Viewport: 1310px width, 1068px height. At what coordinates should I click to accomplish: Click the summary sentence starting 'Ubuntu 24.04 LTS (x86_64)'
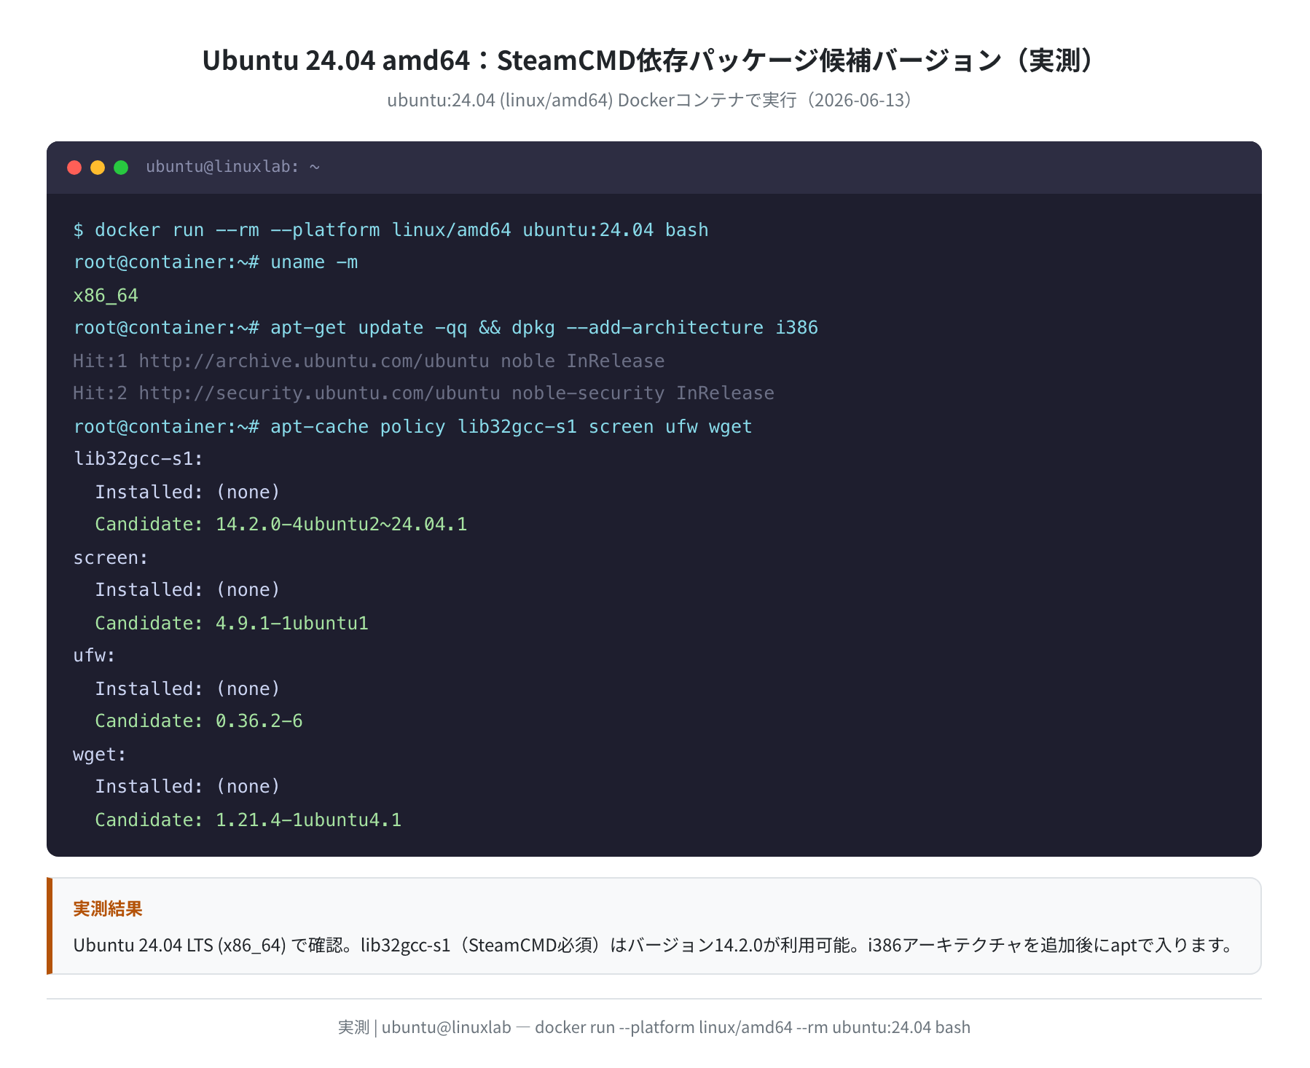pos(654,945)
